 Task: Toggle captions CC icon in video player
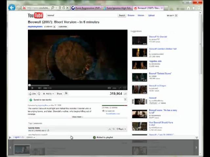tap(109, 88)
